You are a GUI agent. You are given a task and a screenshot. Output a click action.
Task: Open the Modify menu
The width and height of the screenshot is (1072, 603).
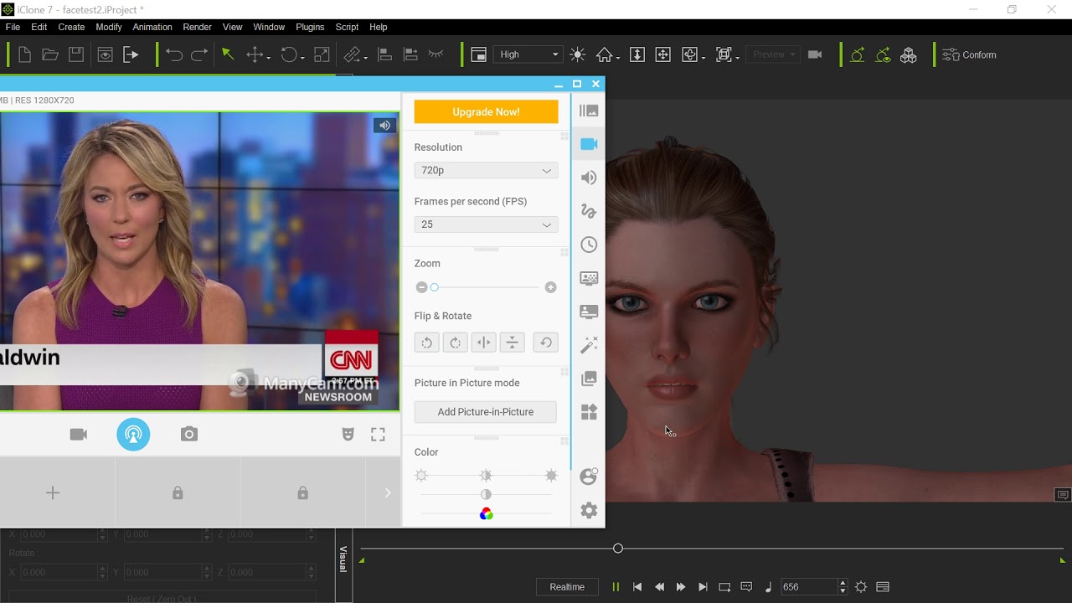(x=109, y=27)
